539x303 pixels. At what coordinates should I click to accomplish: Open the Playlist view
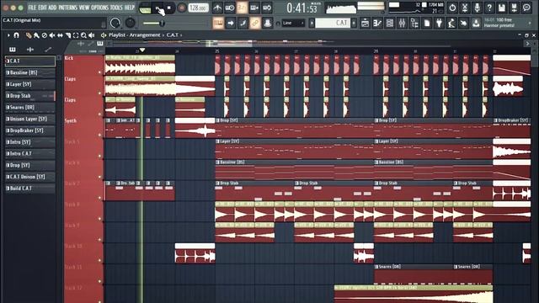(x=365, y=23)
